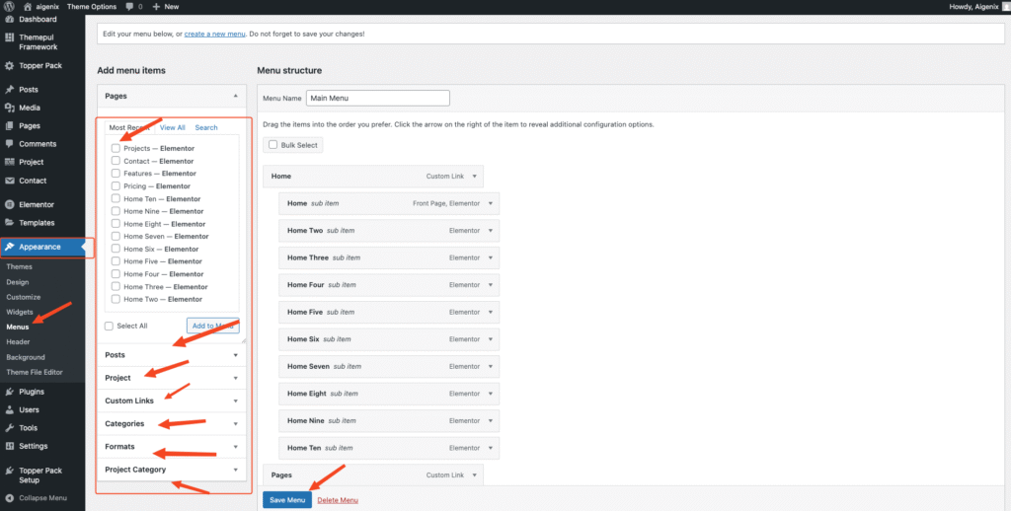
Task: Open Media library icon in sidebar
Action: coord(9,108)
